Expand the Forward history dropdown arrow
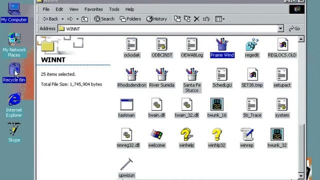 pos(77,19)
